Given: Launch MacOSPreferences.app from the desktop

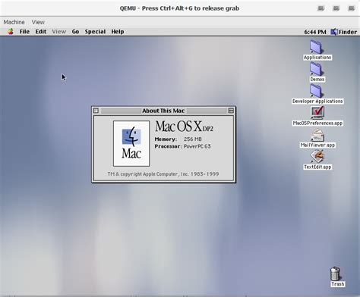Looking at the screenshot, I should [x=317, y=113].
